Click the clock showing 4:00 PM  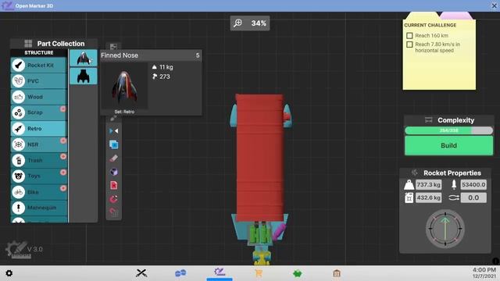point(484,270)
